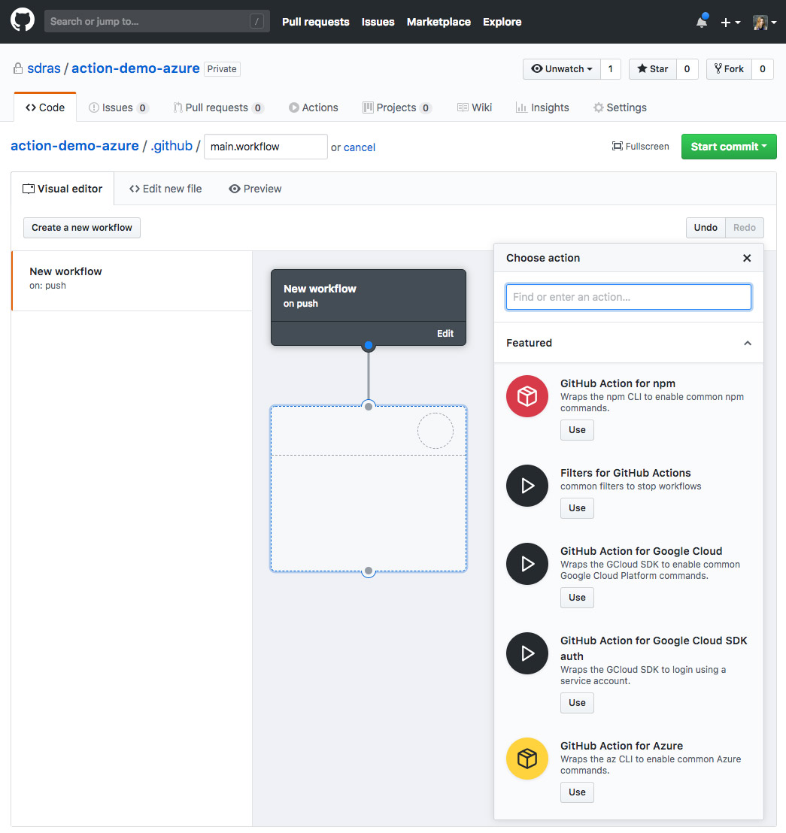Open the notifications bell

(702, 21)
